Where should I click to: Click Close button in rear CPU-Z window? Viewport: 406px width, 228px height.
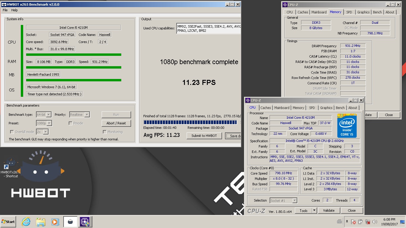[389, 115]
